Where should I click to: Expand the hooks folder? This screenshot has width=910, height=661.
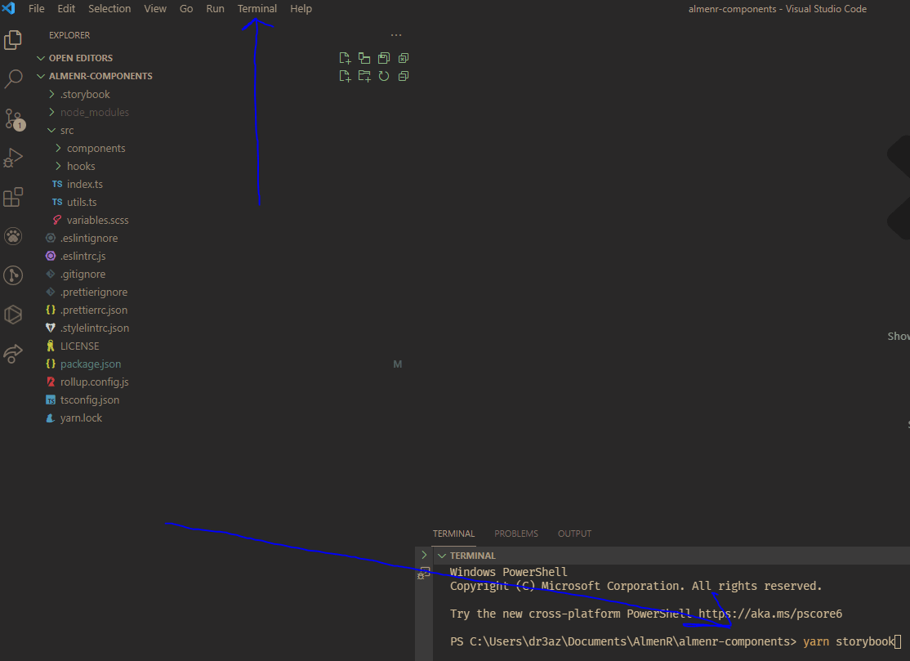58,166
